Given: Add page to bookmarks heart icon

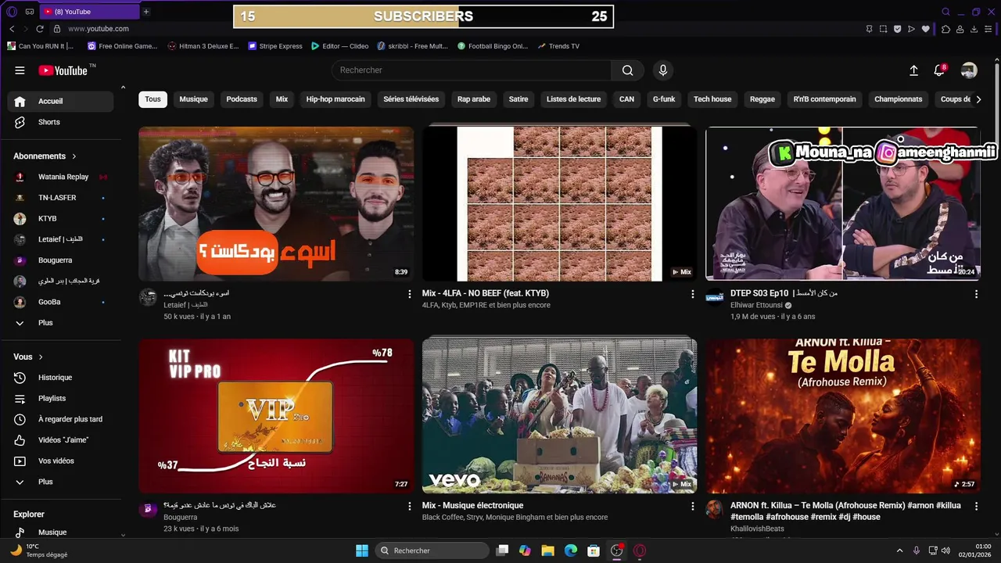Looking at the screenshot, I should [x=926, y=29].
